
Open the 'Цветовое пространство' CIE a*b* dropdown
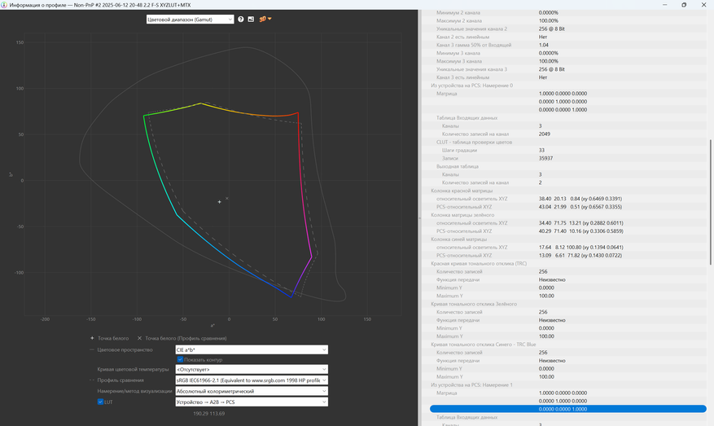252,349
